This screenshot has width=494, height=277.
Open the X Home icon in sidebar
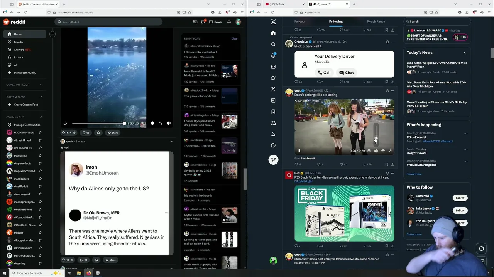(273, 33)
